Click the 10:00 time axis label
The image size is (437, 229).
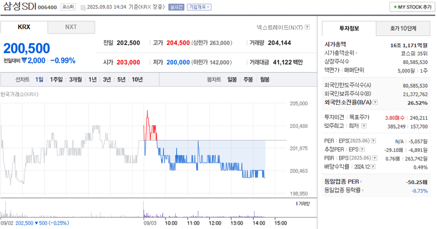pyautogui.click(x=171, y=223)
